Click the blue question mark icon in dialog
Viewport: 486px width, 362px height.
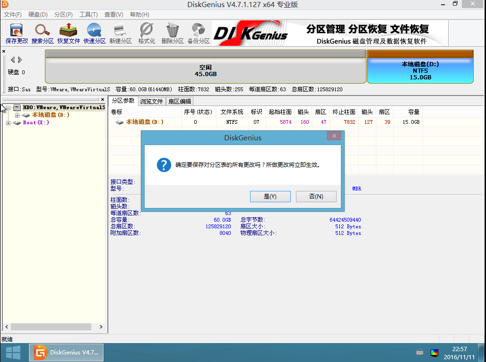coord(164,165)
